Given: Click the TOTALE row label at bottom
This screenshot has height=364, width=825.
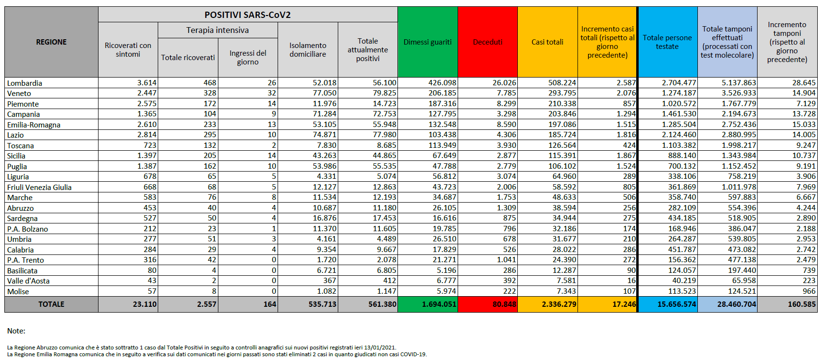Looking at the screenshot, I should pos(51,304).
